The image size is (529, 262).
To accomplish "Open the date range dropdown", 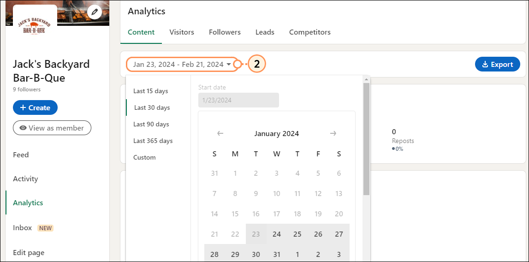I will tap(182, 64).
